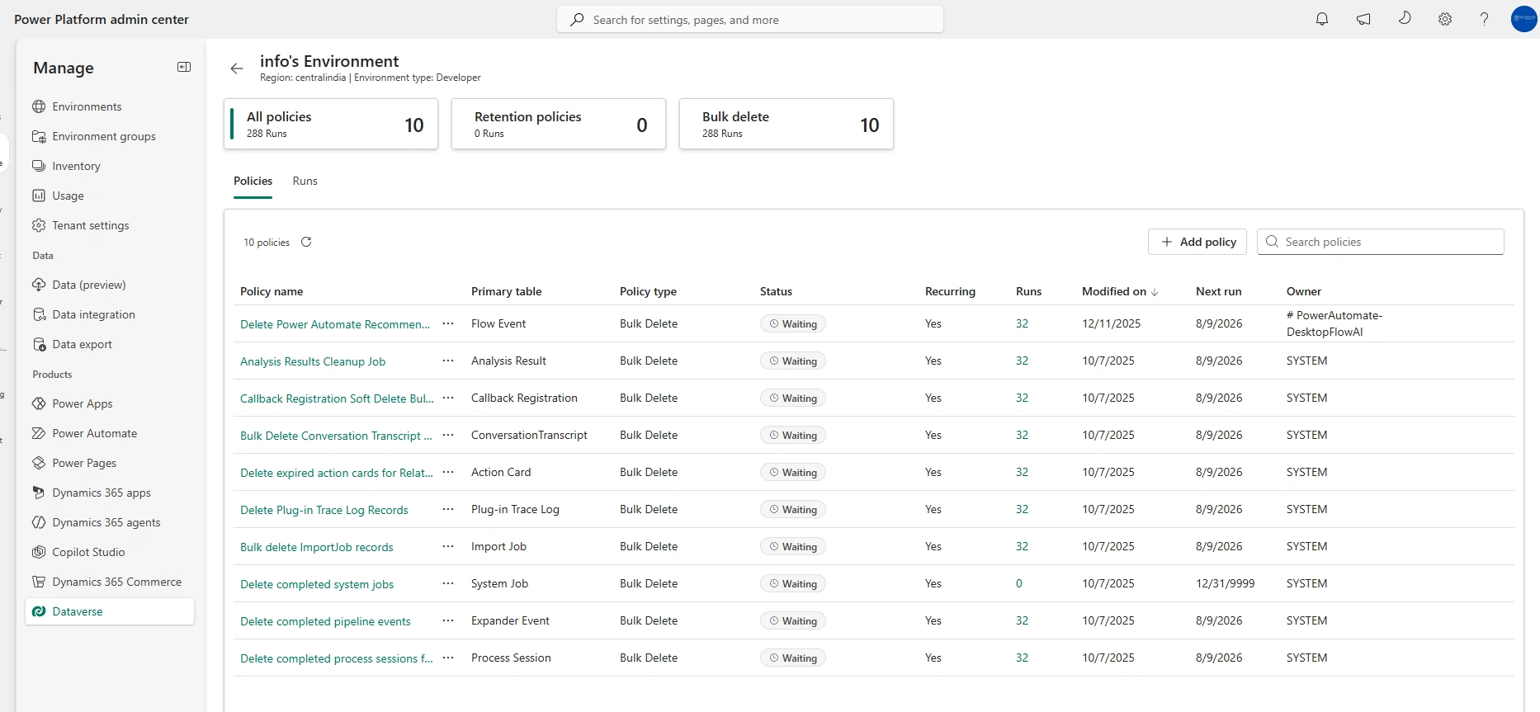
Task: Open Environment groups in the sidebar
Action: pos(110,136)
